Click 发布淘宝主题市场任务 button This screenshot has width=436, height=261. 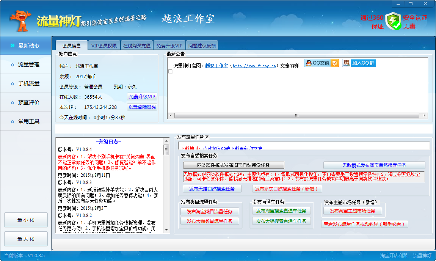pos(352,211)
